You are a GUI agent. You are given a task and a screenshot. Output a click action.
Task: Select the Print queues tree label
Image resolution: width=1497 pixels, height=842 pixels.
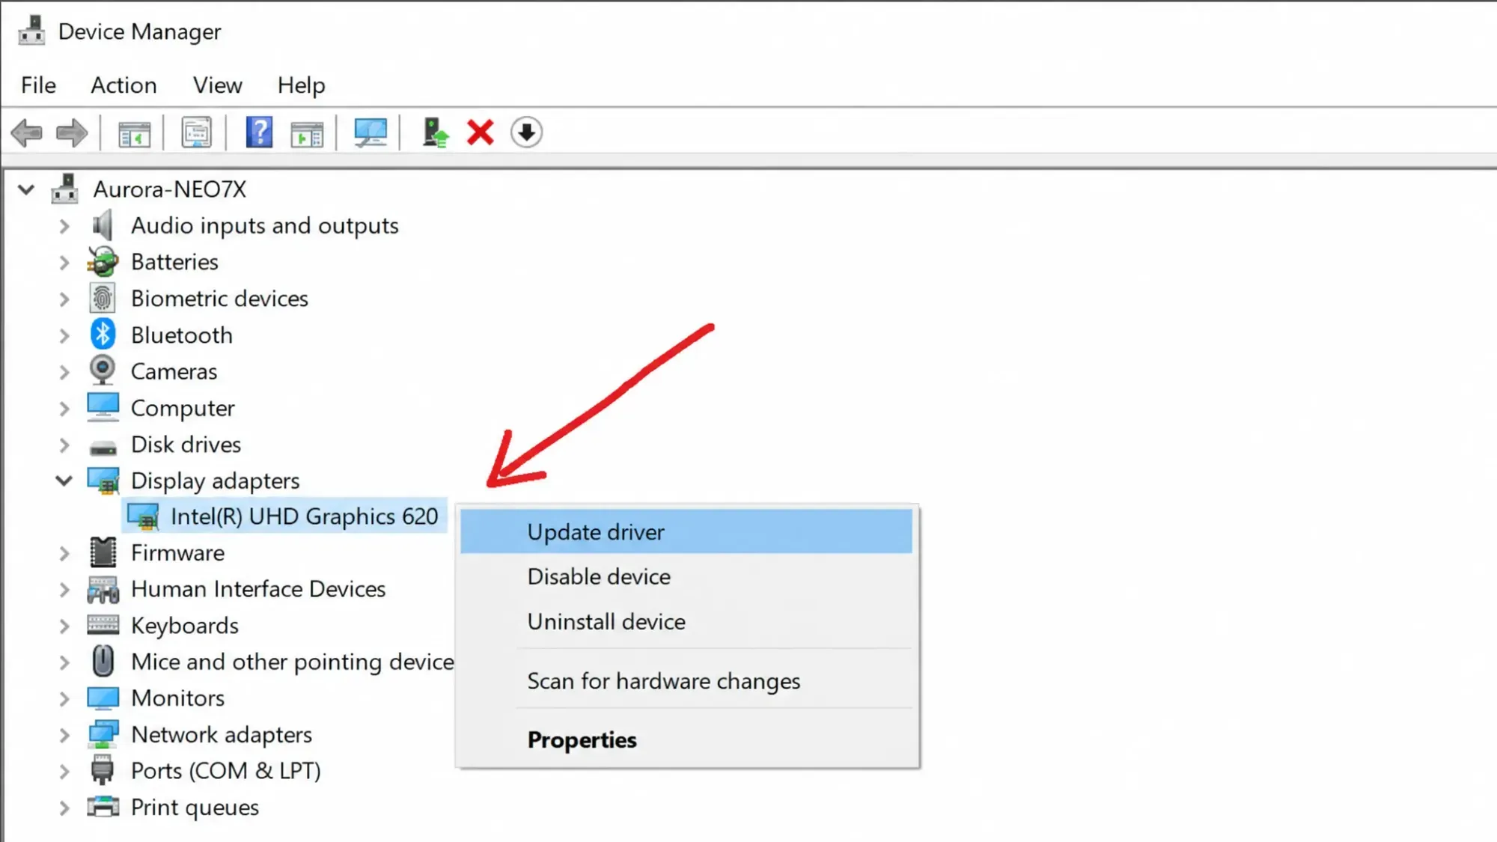pyautogui.click(x=195, y=807)
